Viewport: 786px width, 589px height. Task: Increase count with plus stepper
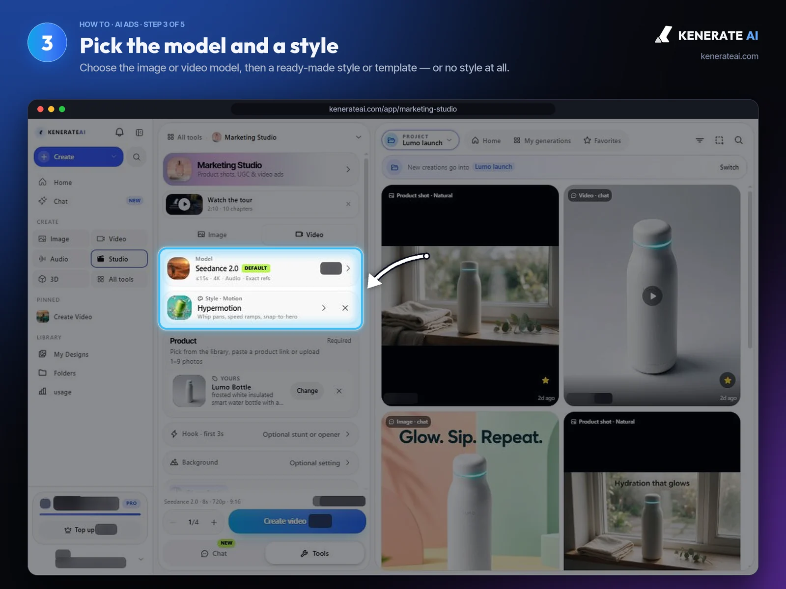pyautogui.click(x=214, y=522)
